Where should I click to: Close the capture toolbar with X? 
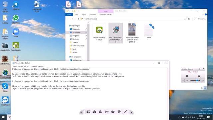pyautogui.click(x=131, y=112)
